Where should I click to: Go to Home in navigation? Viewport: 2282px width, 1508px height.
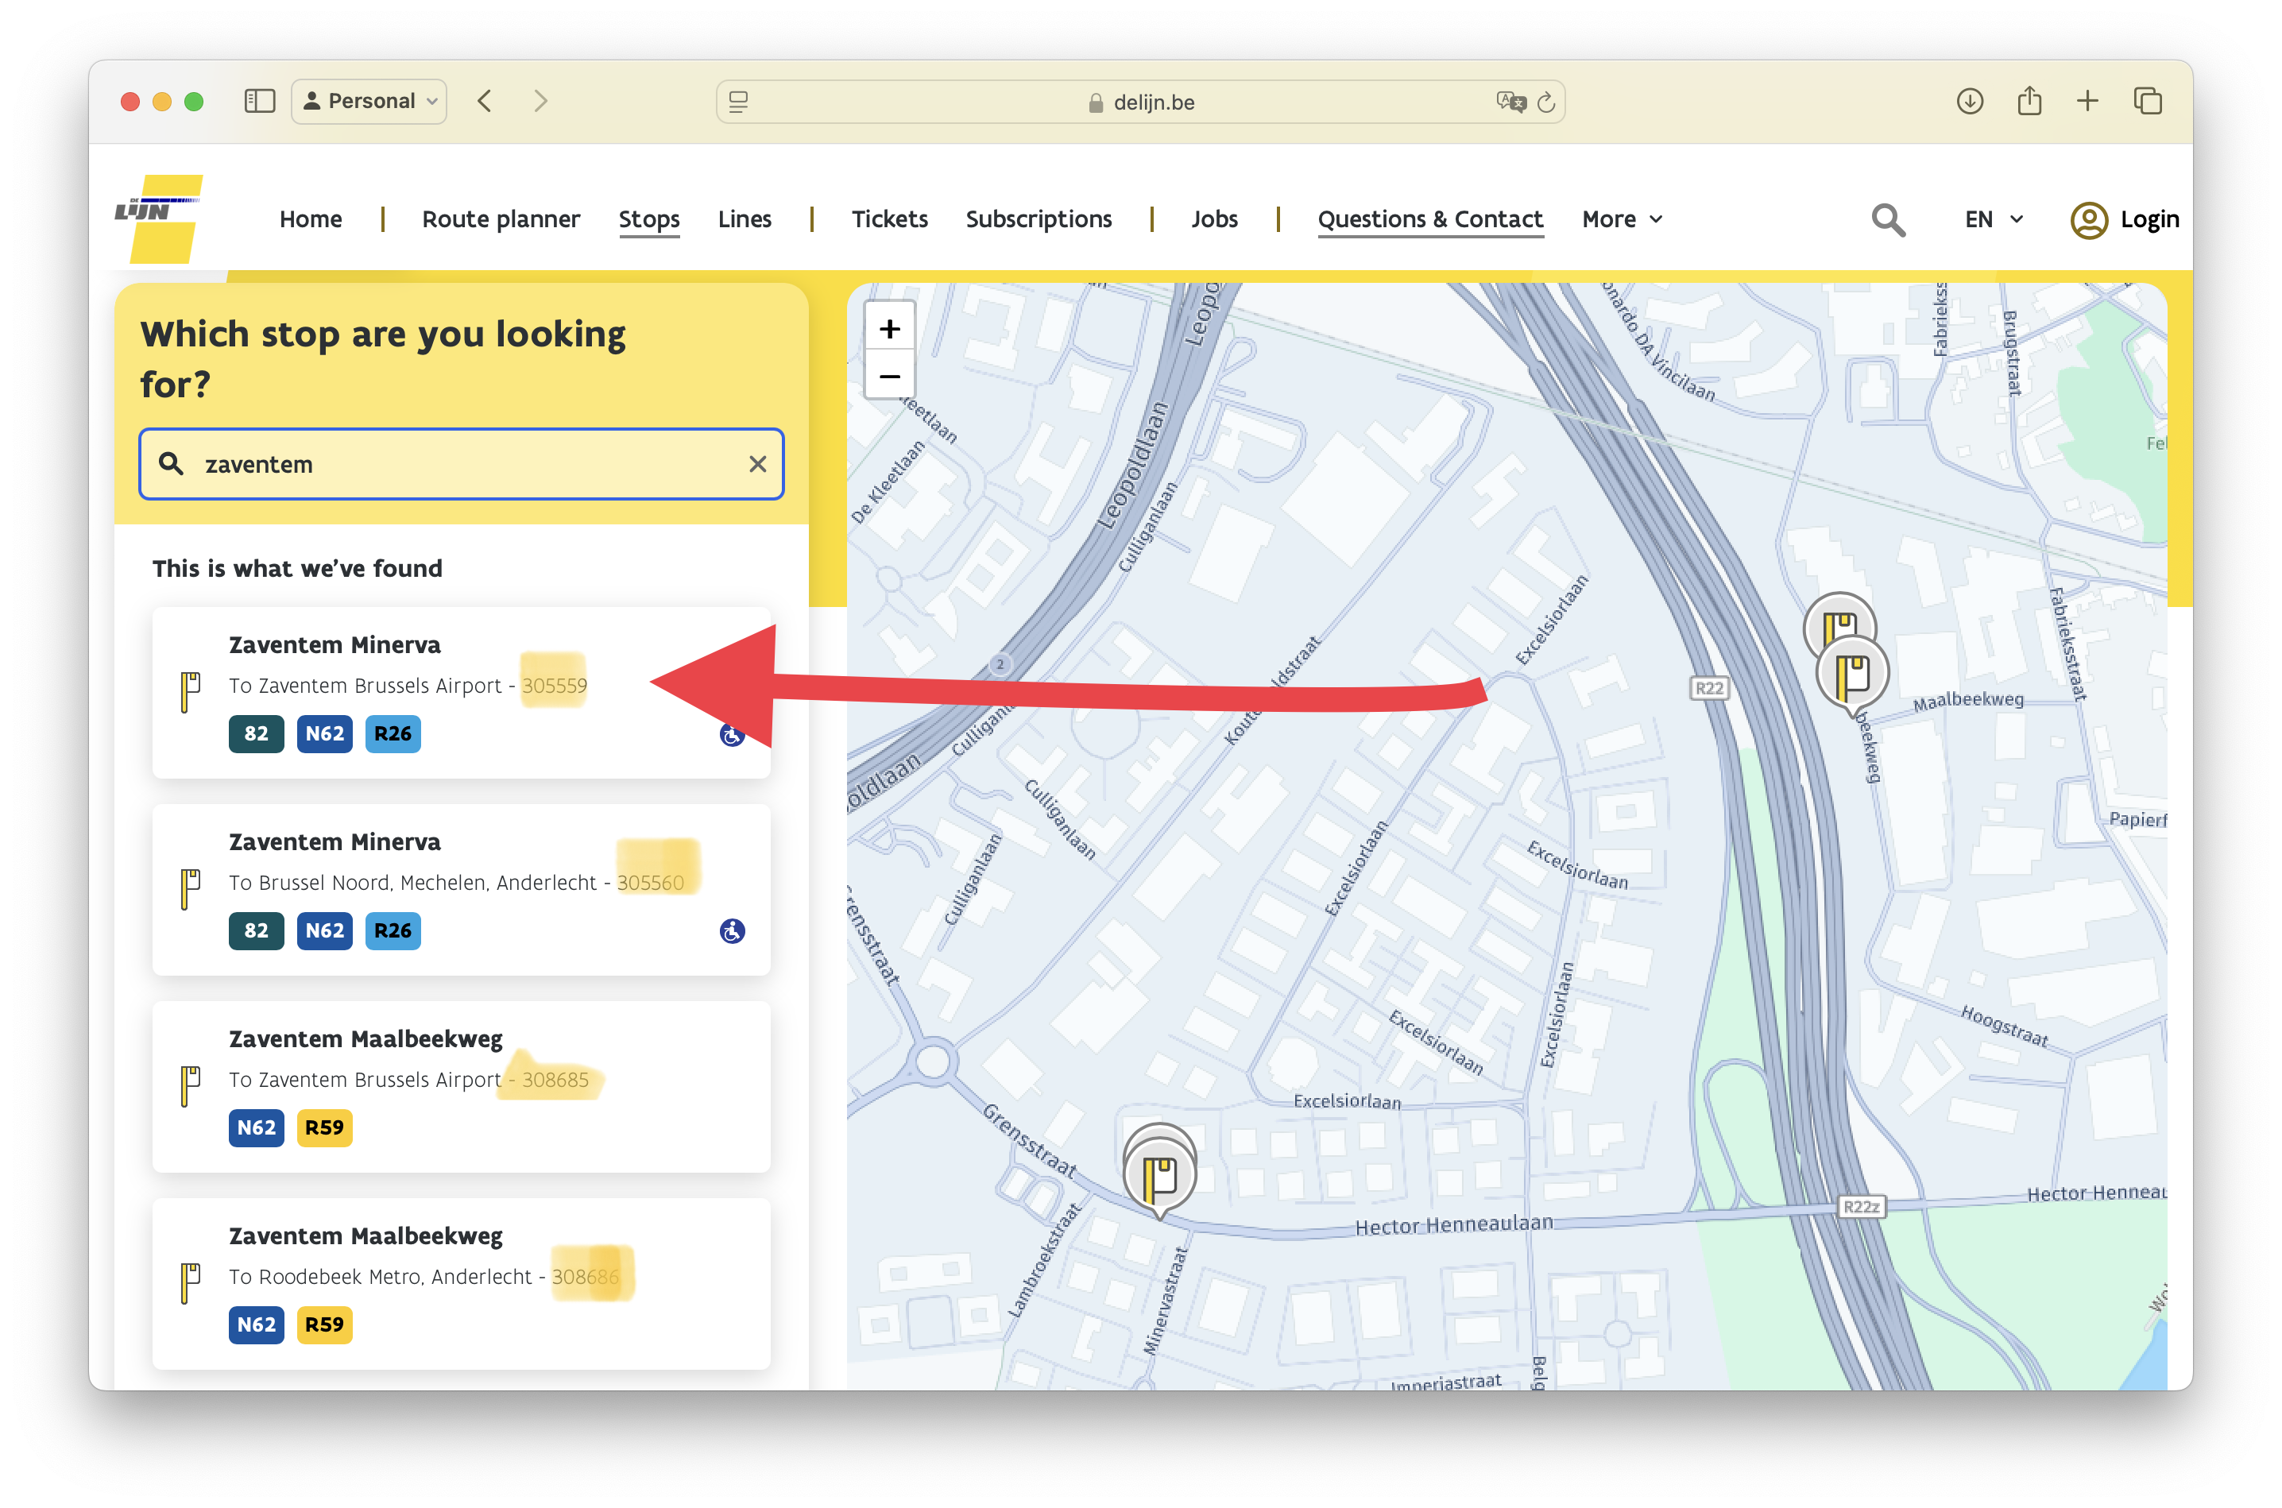pyautogui.click(x=311, y=219)
